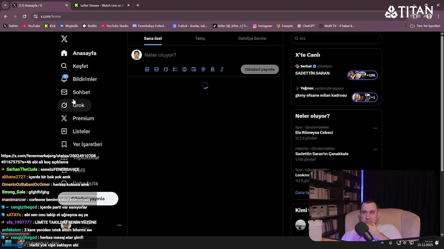Add a location tag to post

coord(203,69)
